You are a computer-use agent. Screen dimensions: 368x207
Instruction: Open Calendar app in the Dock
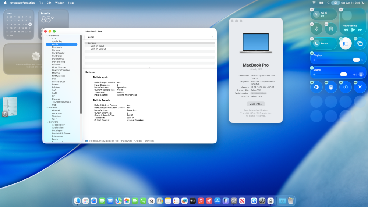click(x=151, y=201)
